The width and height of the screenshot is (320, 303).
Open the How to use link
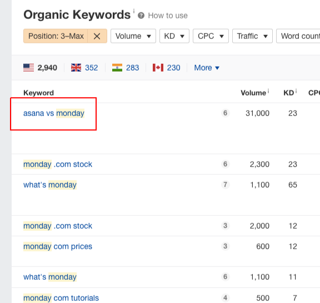coord(168,16)
